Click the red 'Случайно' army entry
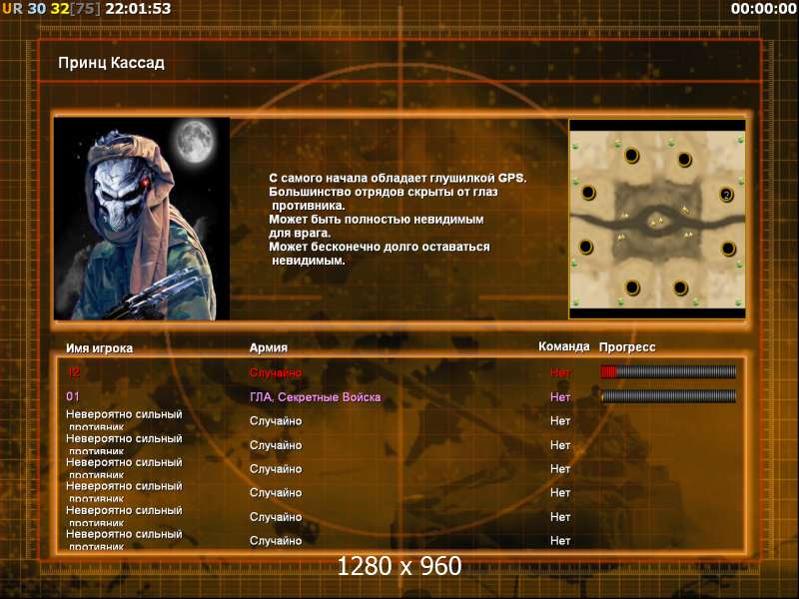The width and height of the screenshot is (799, 599). (276, 372)
